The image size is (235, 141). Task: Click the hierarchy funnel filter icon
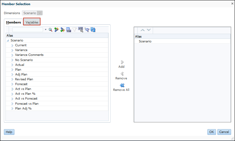click(87, 30)
